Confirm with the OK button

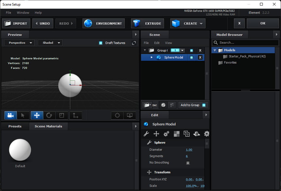(263, 23)
